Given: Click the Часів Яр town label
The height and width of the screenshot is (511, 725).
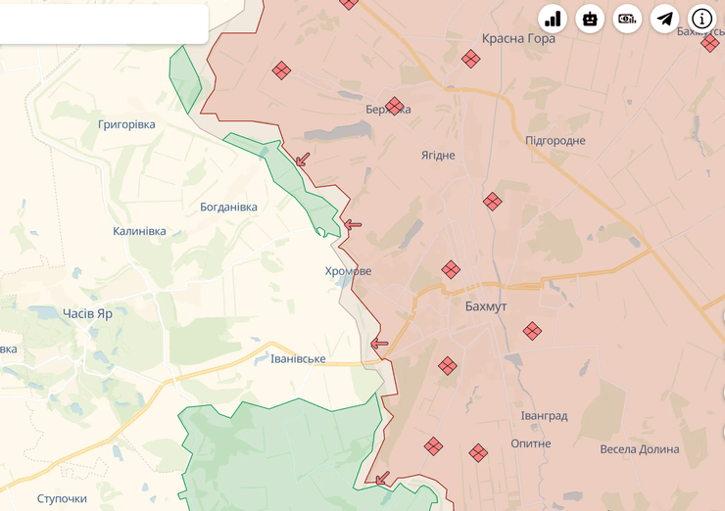Looking at the screenshot, I should coord(87,313).
